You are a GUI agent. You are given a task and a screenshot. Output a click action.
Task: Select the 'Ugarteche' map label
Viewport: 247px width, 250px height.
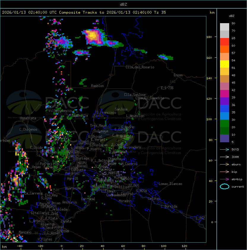coord(73,188)
